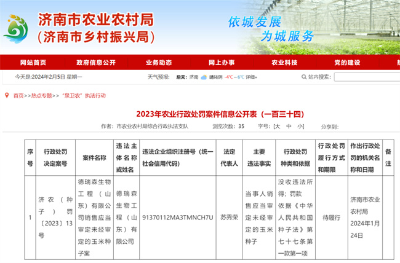Click the 首页 breadcrumb link
400x263 pixels.
[x=18, y=96]
